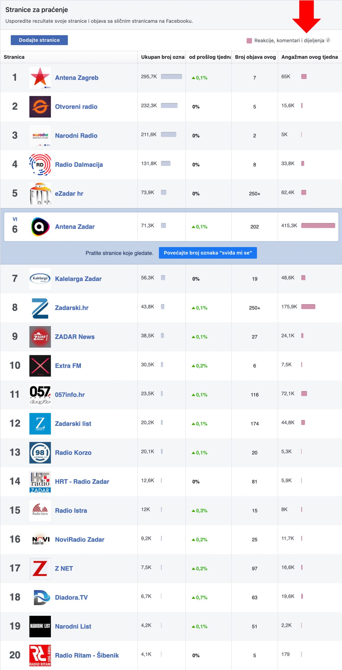Viewport: 342px width, 670px height.
Task: Open the HRT - Radio Zadar link
Action: [82, 482]
